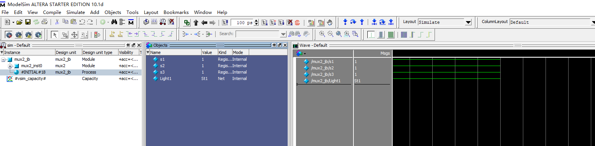Toggle the first wave format grid icon
595x146 pixels.
(371, 35)
